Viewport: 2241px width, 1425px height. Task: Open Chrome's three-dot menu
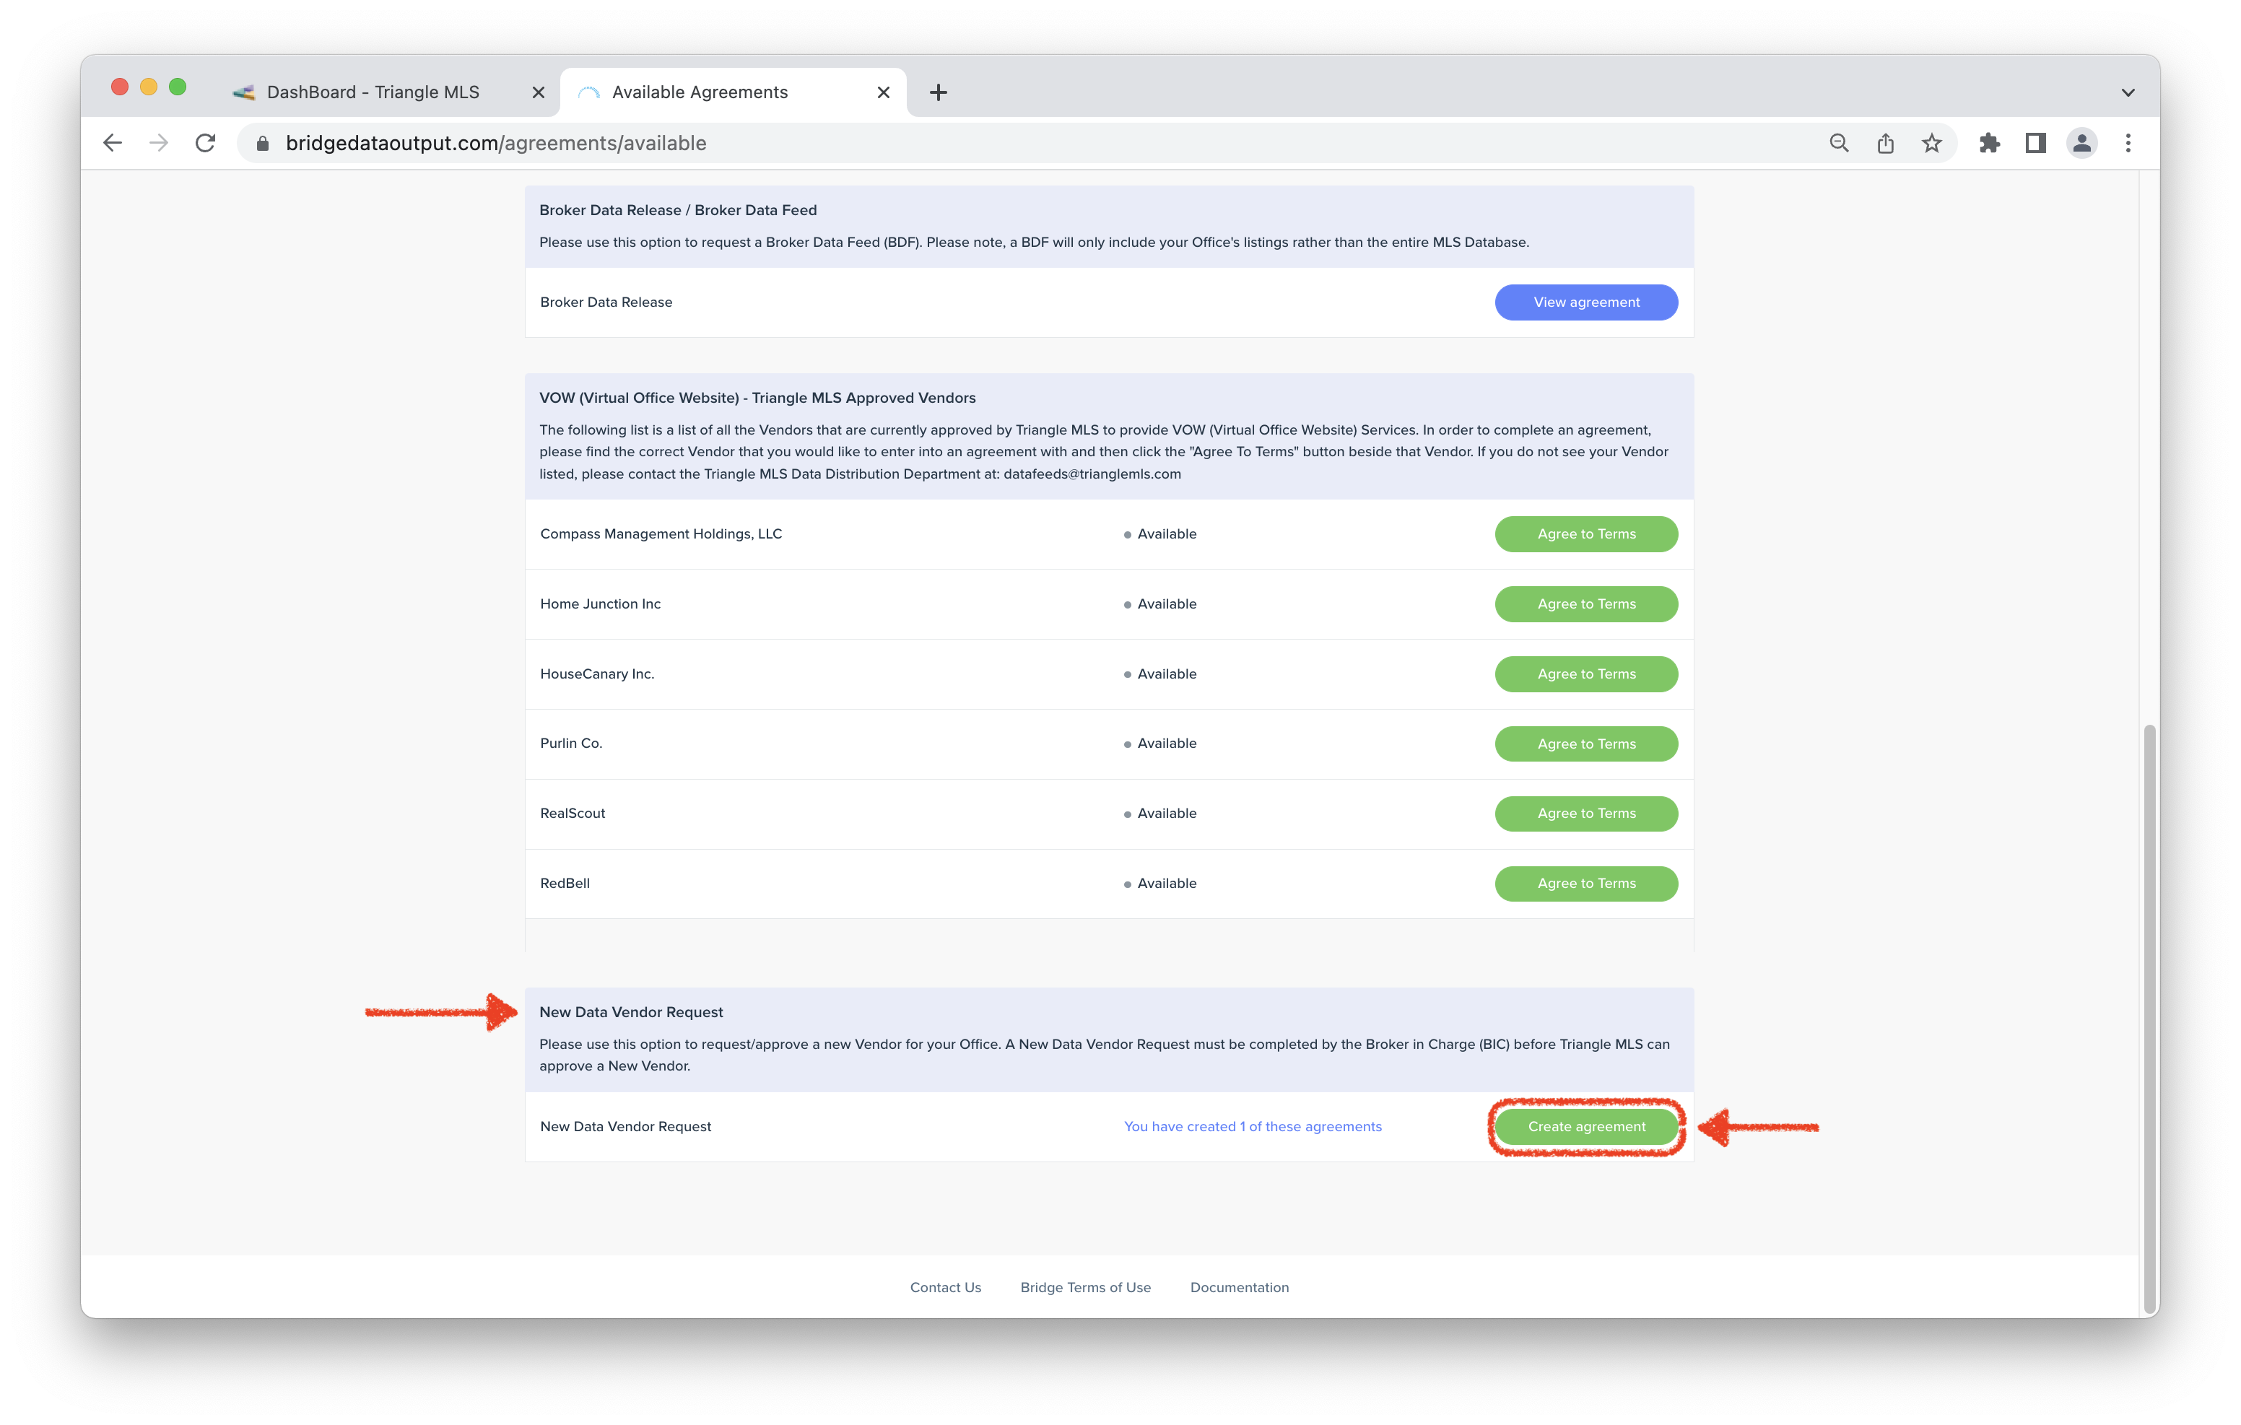2128,144
